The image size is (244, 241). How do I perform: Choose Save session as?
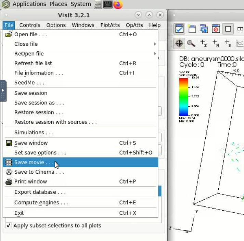click(x=80, y=103)
